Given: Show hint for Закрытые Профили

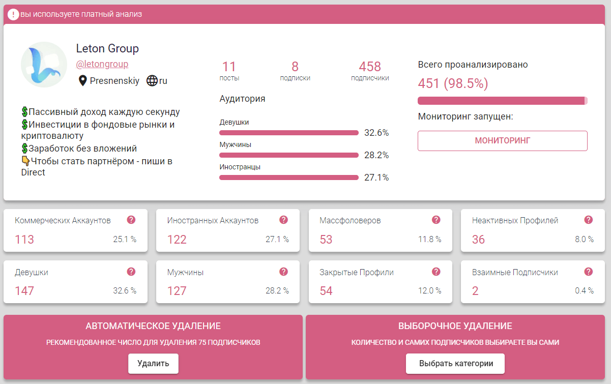Looking at the screenshot, I should (x=436, y=272).
